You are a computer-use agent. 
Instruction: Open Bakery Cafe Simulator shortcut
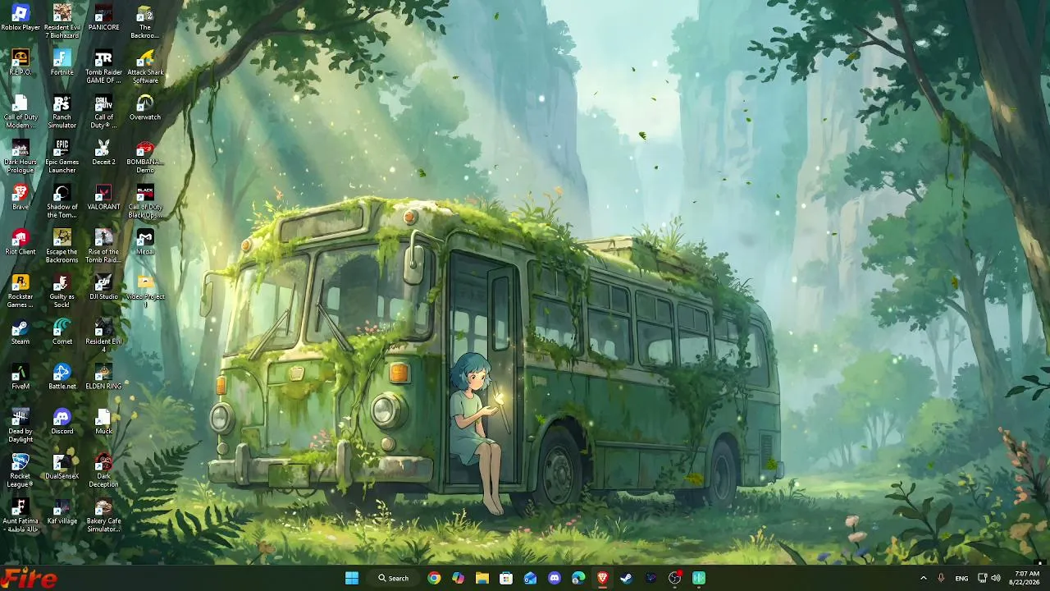point(103,516)
